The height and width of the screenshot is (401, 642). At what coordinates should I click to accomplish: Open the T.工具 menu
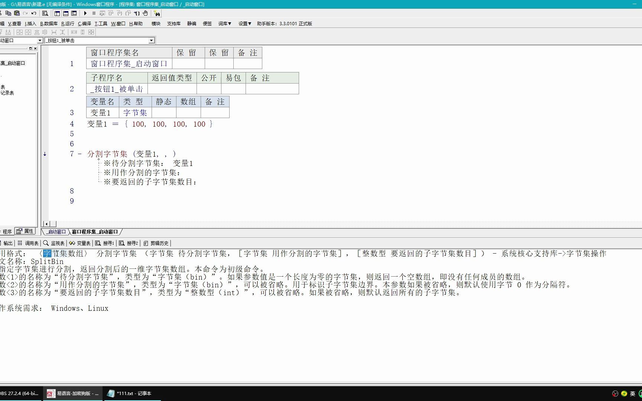tap(101, 23)
